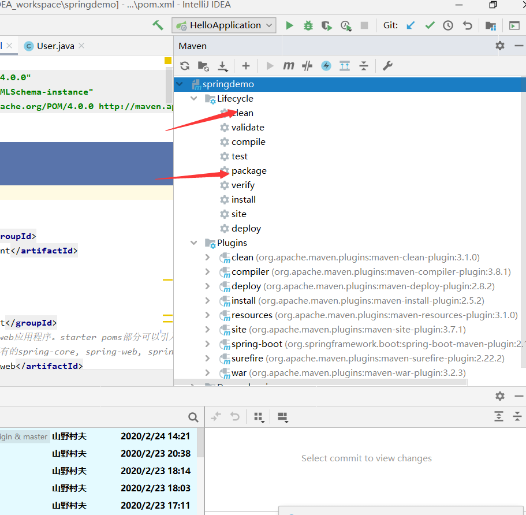Expand the compiler plugin node

(208, 272)
